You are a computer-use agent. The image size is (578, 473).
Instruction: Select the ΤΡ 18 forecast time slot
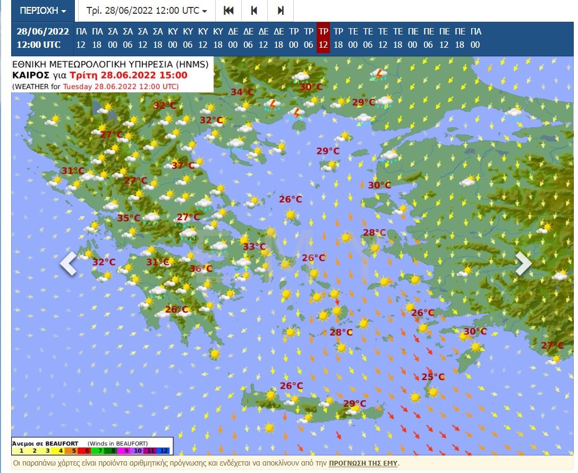(338, 38)
